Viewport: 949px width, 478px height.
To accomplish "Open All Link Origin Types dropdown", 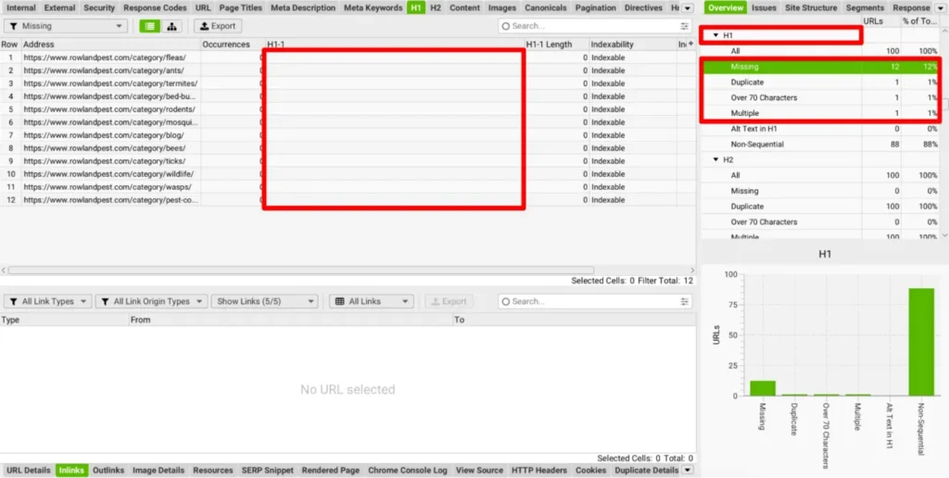I will tap(149, 301).
